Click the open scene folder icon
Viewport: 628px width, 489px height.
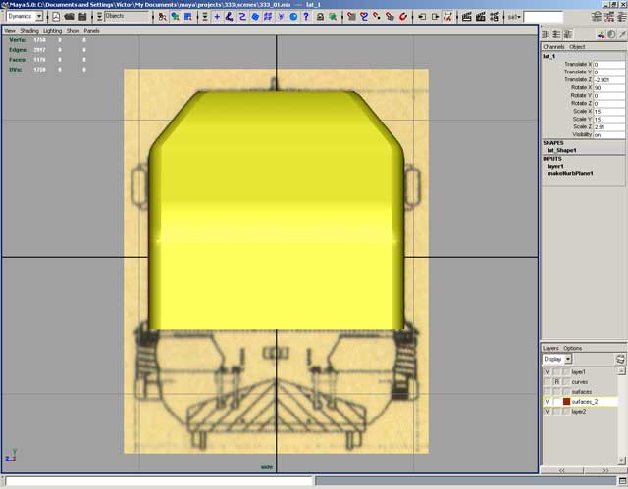[69, 17]
